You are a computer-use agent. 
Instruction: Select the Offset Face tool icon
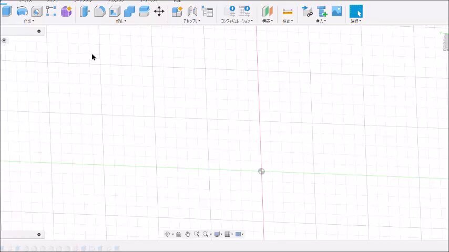pyautogui.click(x=144, y=12)
